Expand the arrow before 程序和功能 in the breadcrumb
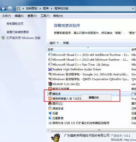The image size is (136, 142). tap(52, 8)
